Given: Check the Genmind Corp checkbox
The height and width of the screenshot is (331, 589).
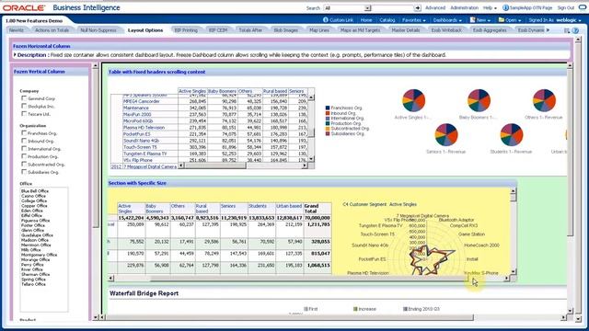Looking at the screenshot, I should pyautogui.click(x=24, y=98).
